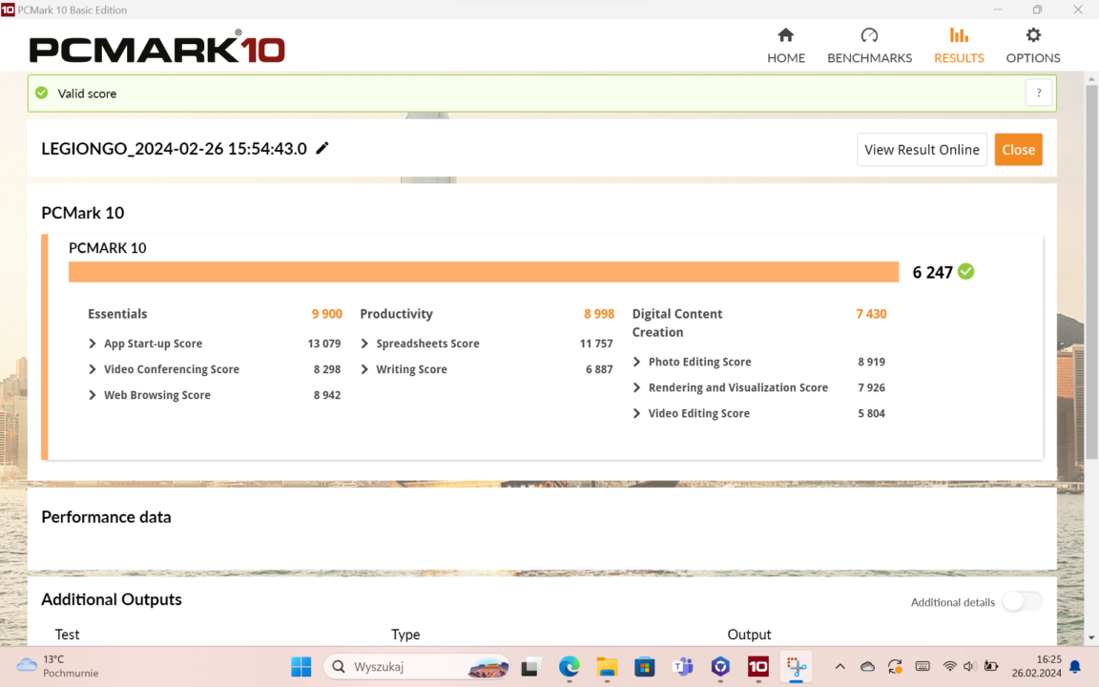Image resolution: width=1099 pixels, height=687 pixels.
Task: Open Snipping Tool from taskbar
Action: 797,667
